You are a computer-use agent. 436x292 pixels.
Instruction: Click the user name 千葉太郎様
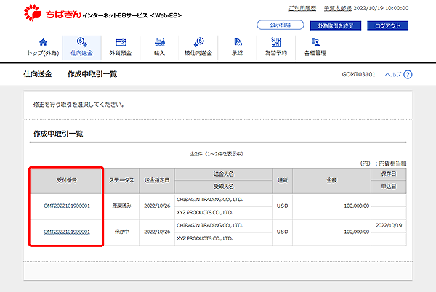(x=338, y=8)
